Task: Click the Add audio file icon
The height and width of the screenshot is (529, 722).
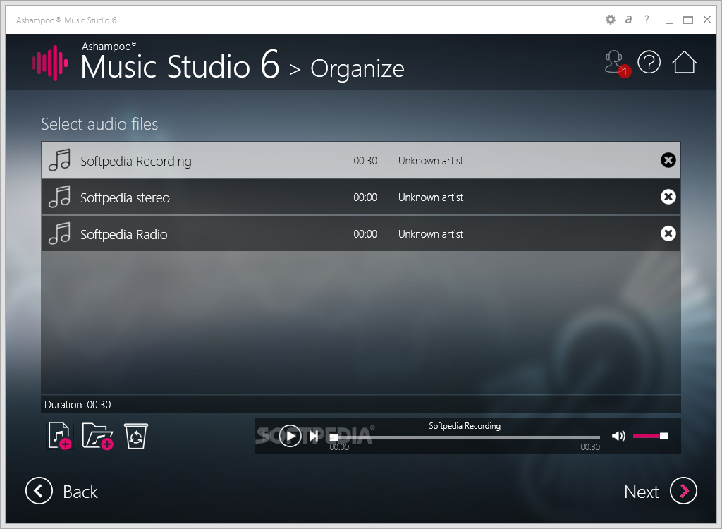Action: pos(61,436)
